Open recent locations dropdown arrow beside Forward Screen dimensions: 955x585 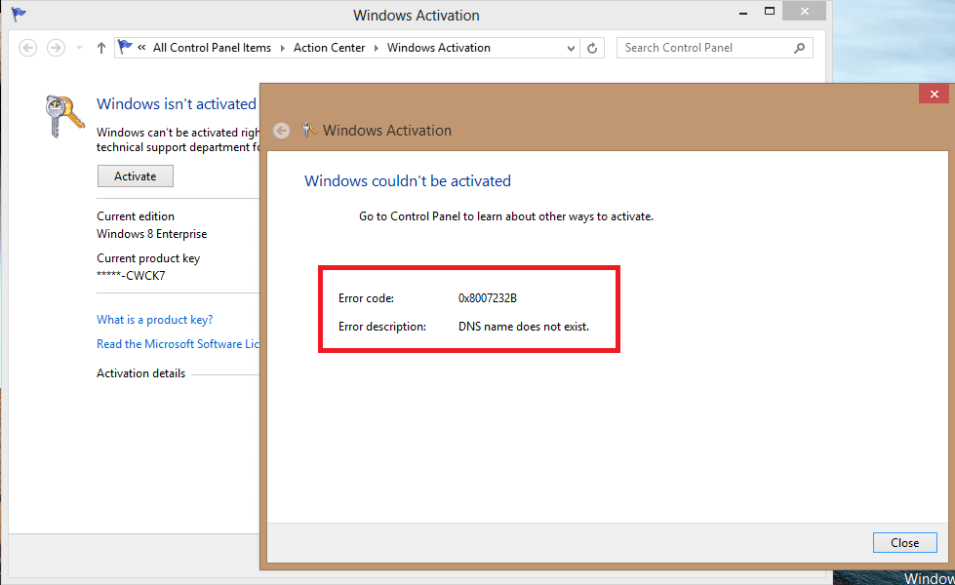click(x=79, y=48)
